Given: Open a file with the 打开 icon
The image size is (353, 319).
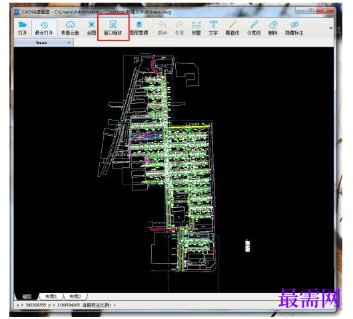Looking at the screenshot, I should click(23, 28).
